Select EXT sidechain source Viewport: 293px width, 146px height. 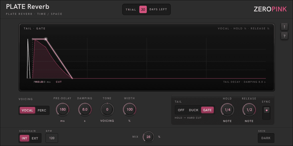(x=35, y=138)
